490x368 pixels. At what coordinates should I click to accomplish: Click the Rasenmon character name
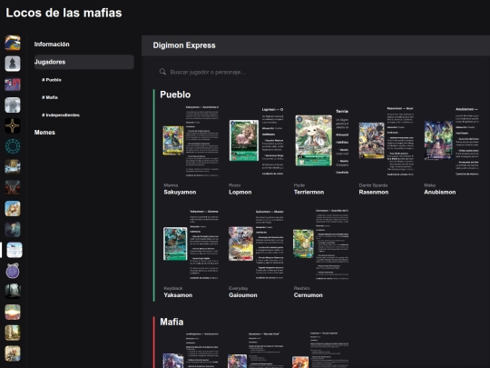(x=374, y=192)
